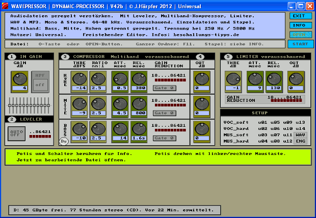Load user preset u07

click(275, 135)
